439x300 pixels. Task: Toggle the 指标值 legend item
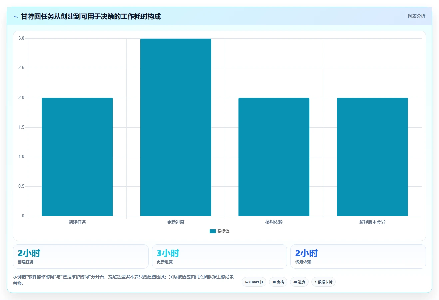pyautogui.click(x=219, y=231)
